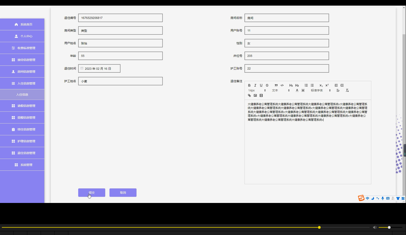Apply Heading 2 style
The height and width of the screenshot is (235, 406).
(297, 85)
